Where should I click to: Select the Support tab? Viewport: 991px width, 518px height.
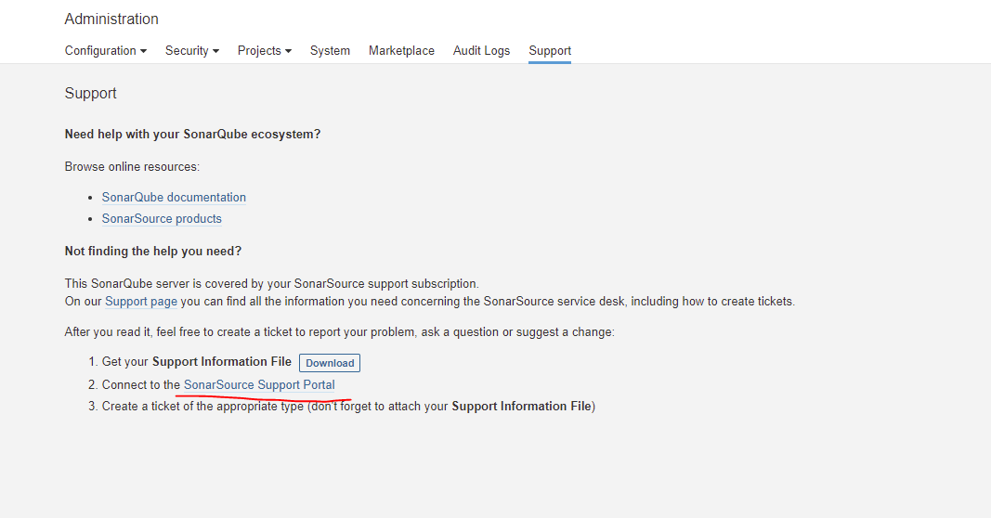point(550,50)
